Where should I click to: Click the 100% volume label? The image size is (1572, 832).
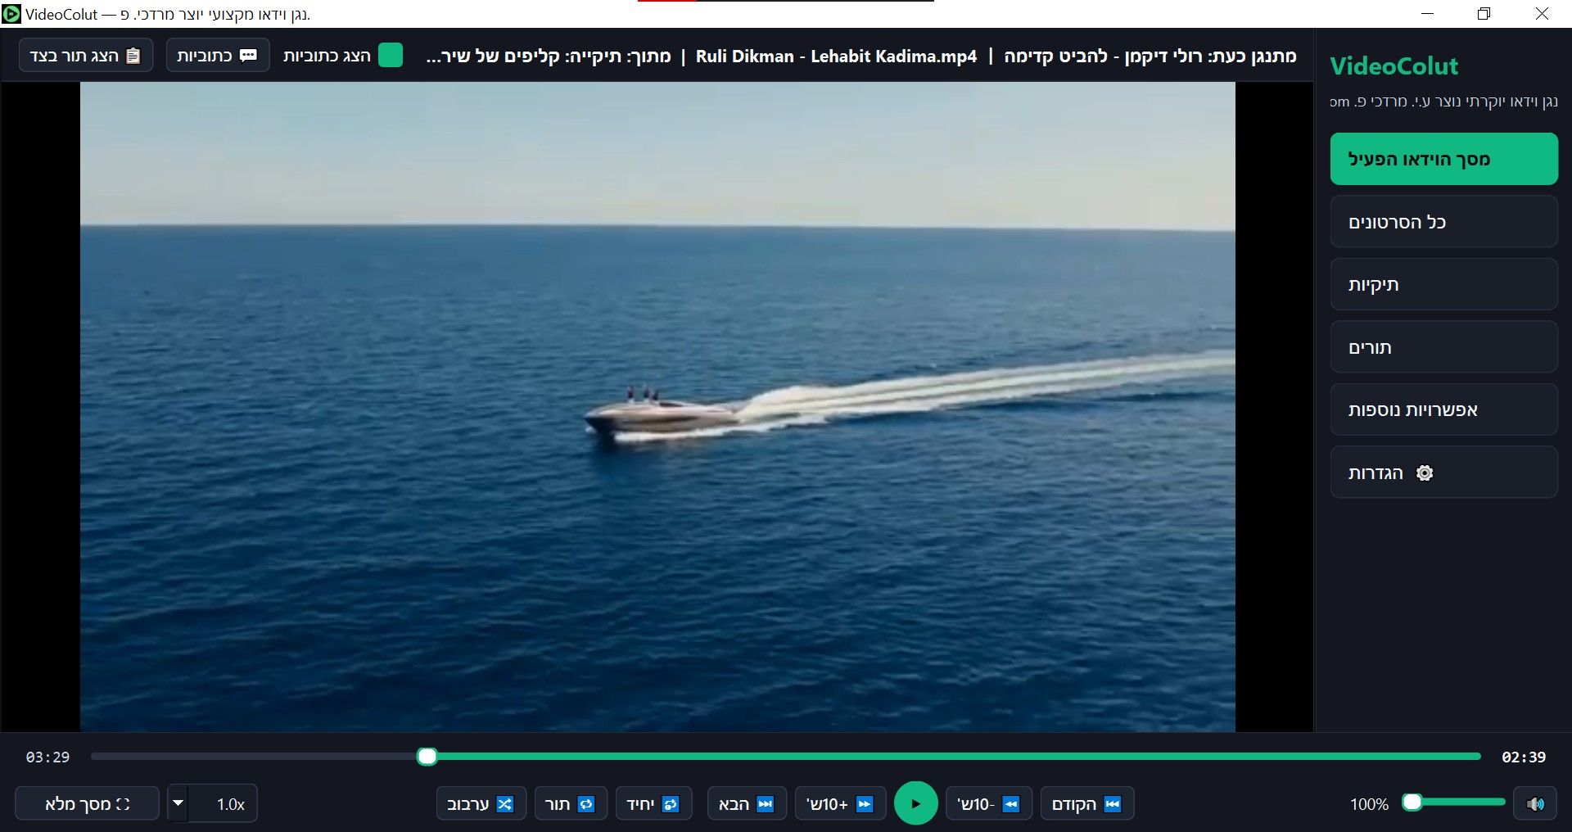[1369, 804]
